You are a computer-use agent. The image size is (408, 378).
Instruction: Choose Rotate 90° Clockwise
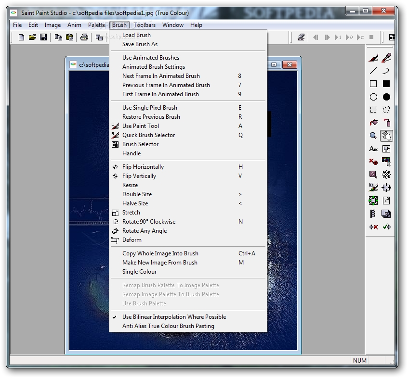coord(188,221)
